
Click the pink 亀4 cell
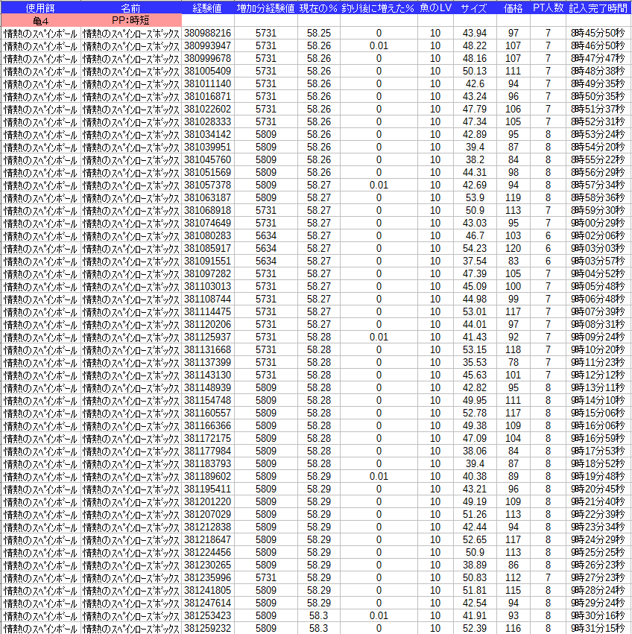(x=40, y=20)
